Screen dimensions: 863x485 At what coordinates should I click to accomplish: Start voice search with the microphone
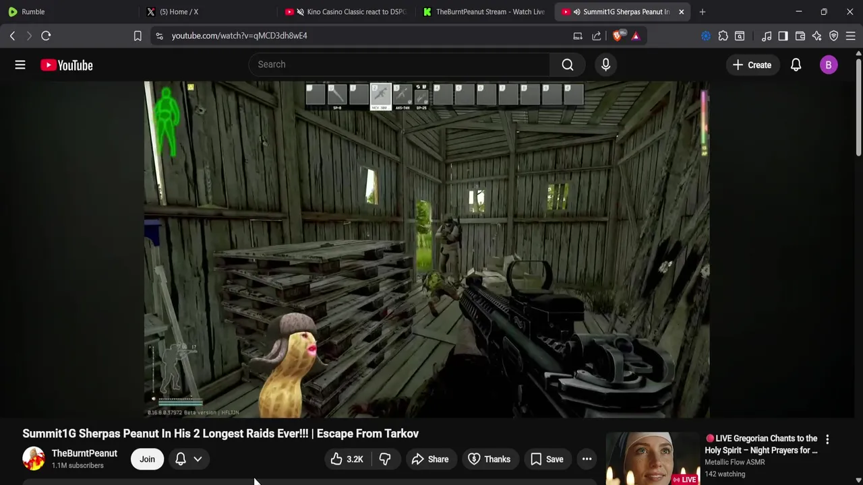[605, 65]
